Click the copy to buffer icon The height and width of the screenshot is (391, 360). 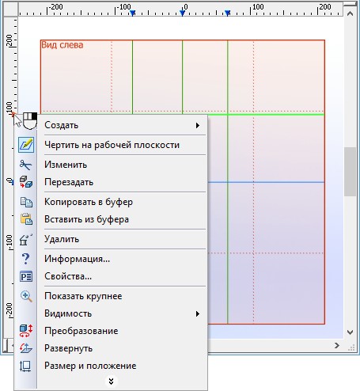coord(26,202)
